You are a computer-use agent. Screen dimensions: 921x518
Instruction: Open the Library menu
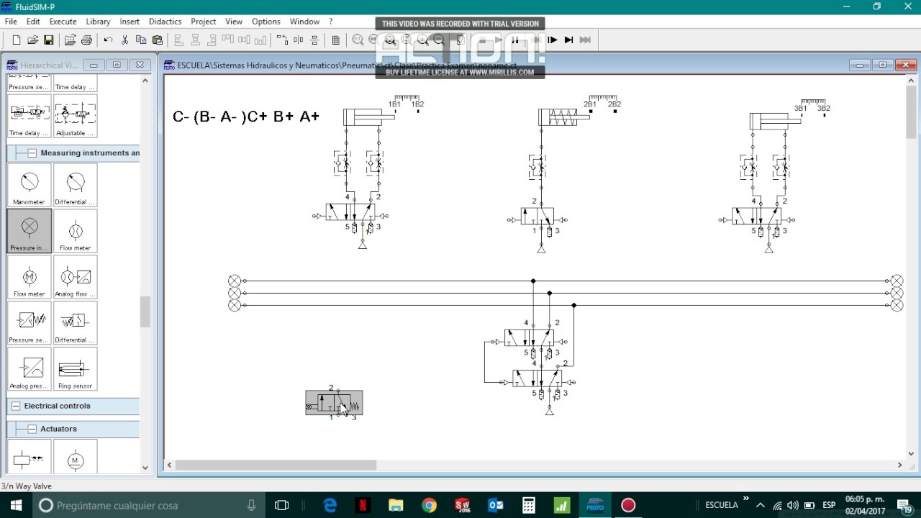(x=98, y=22)
